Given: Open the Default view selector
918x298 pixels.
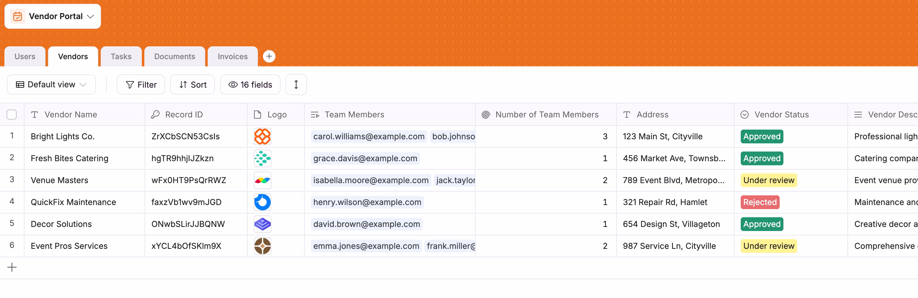Looking at the screenshot, I should point(51,84).
